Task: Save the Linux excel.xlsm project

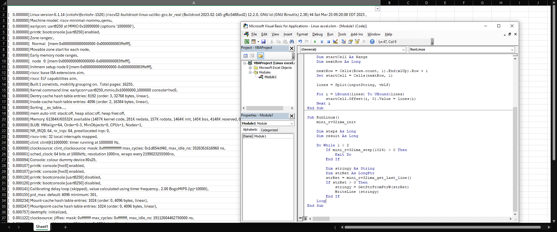Action: [263, 42]
